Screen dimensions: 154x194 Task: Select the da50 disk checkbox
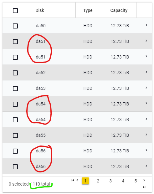point(15,26)
